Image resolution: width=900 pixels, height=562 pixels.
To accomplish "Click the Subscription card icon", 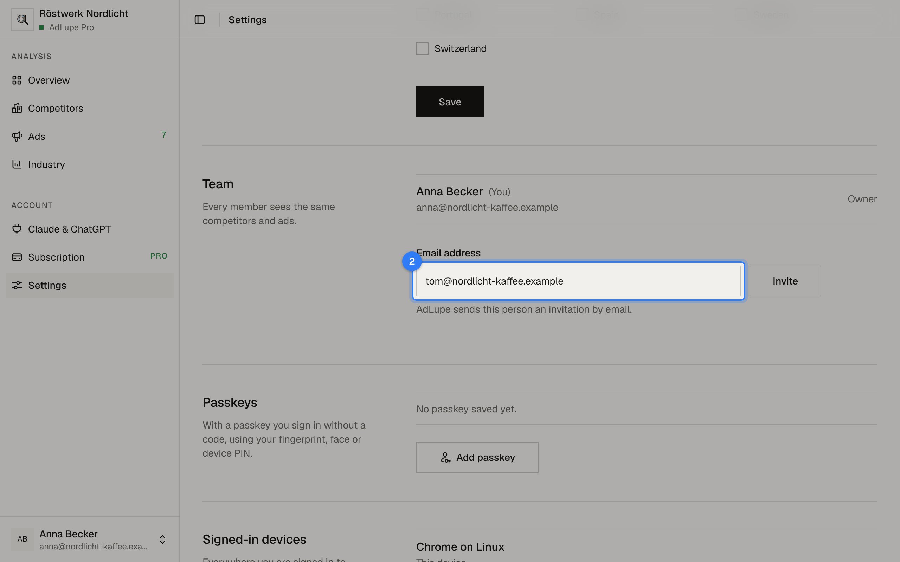I will (17, 257).
